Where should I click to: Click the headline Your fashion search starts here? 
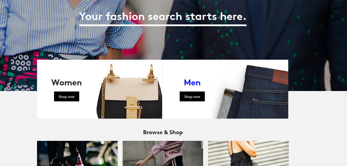(163, 16)
